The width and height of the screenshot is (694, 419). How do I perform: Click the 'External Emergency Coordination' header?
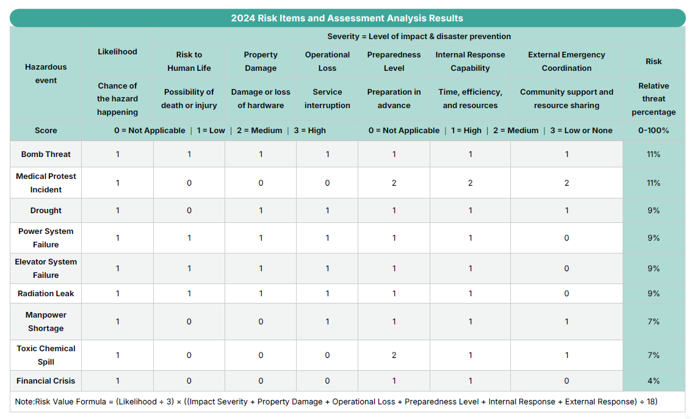566,61
